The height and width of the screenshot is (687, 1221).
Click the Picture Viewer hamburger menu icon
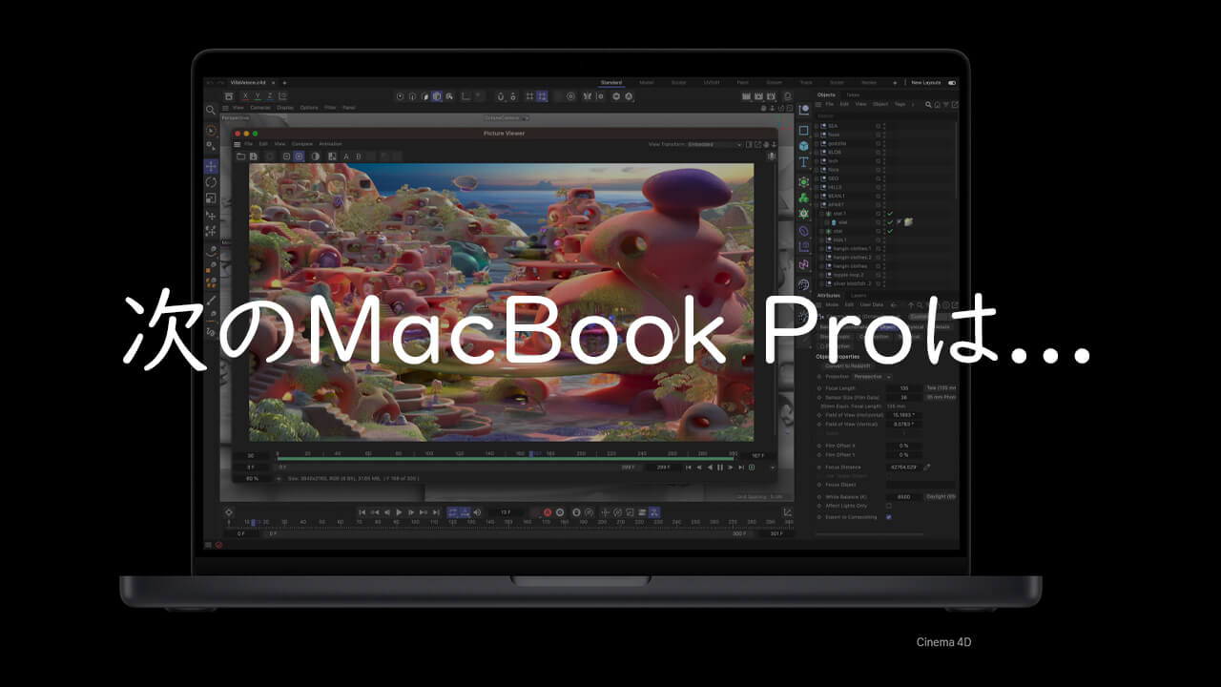(x=238, y=143)
